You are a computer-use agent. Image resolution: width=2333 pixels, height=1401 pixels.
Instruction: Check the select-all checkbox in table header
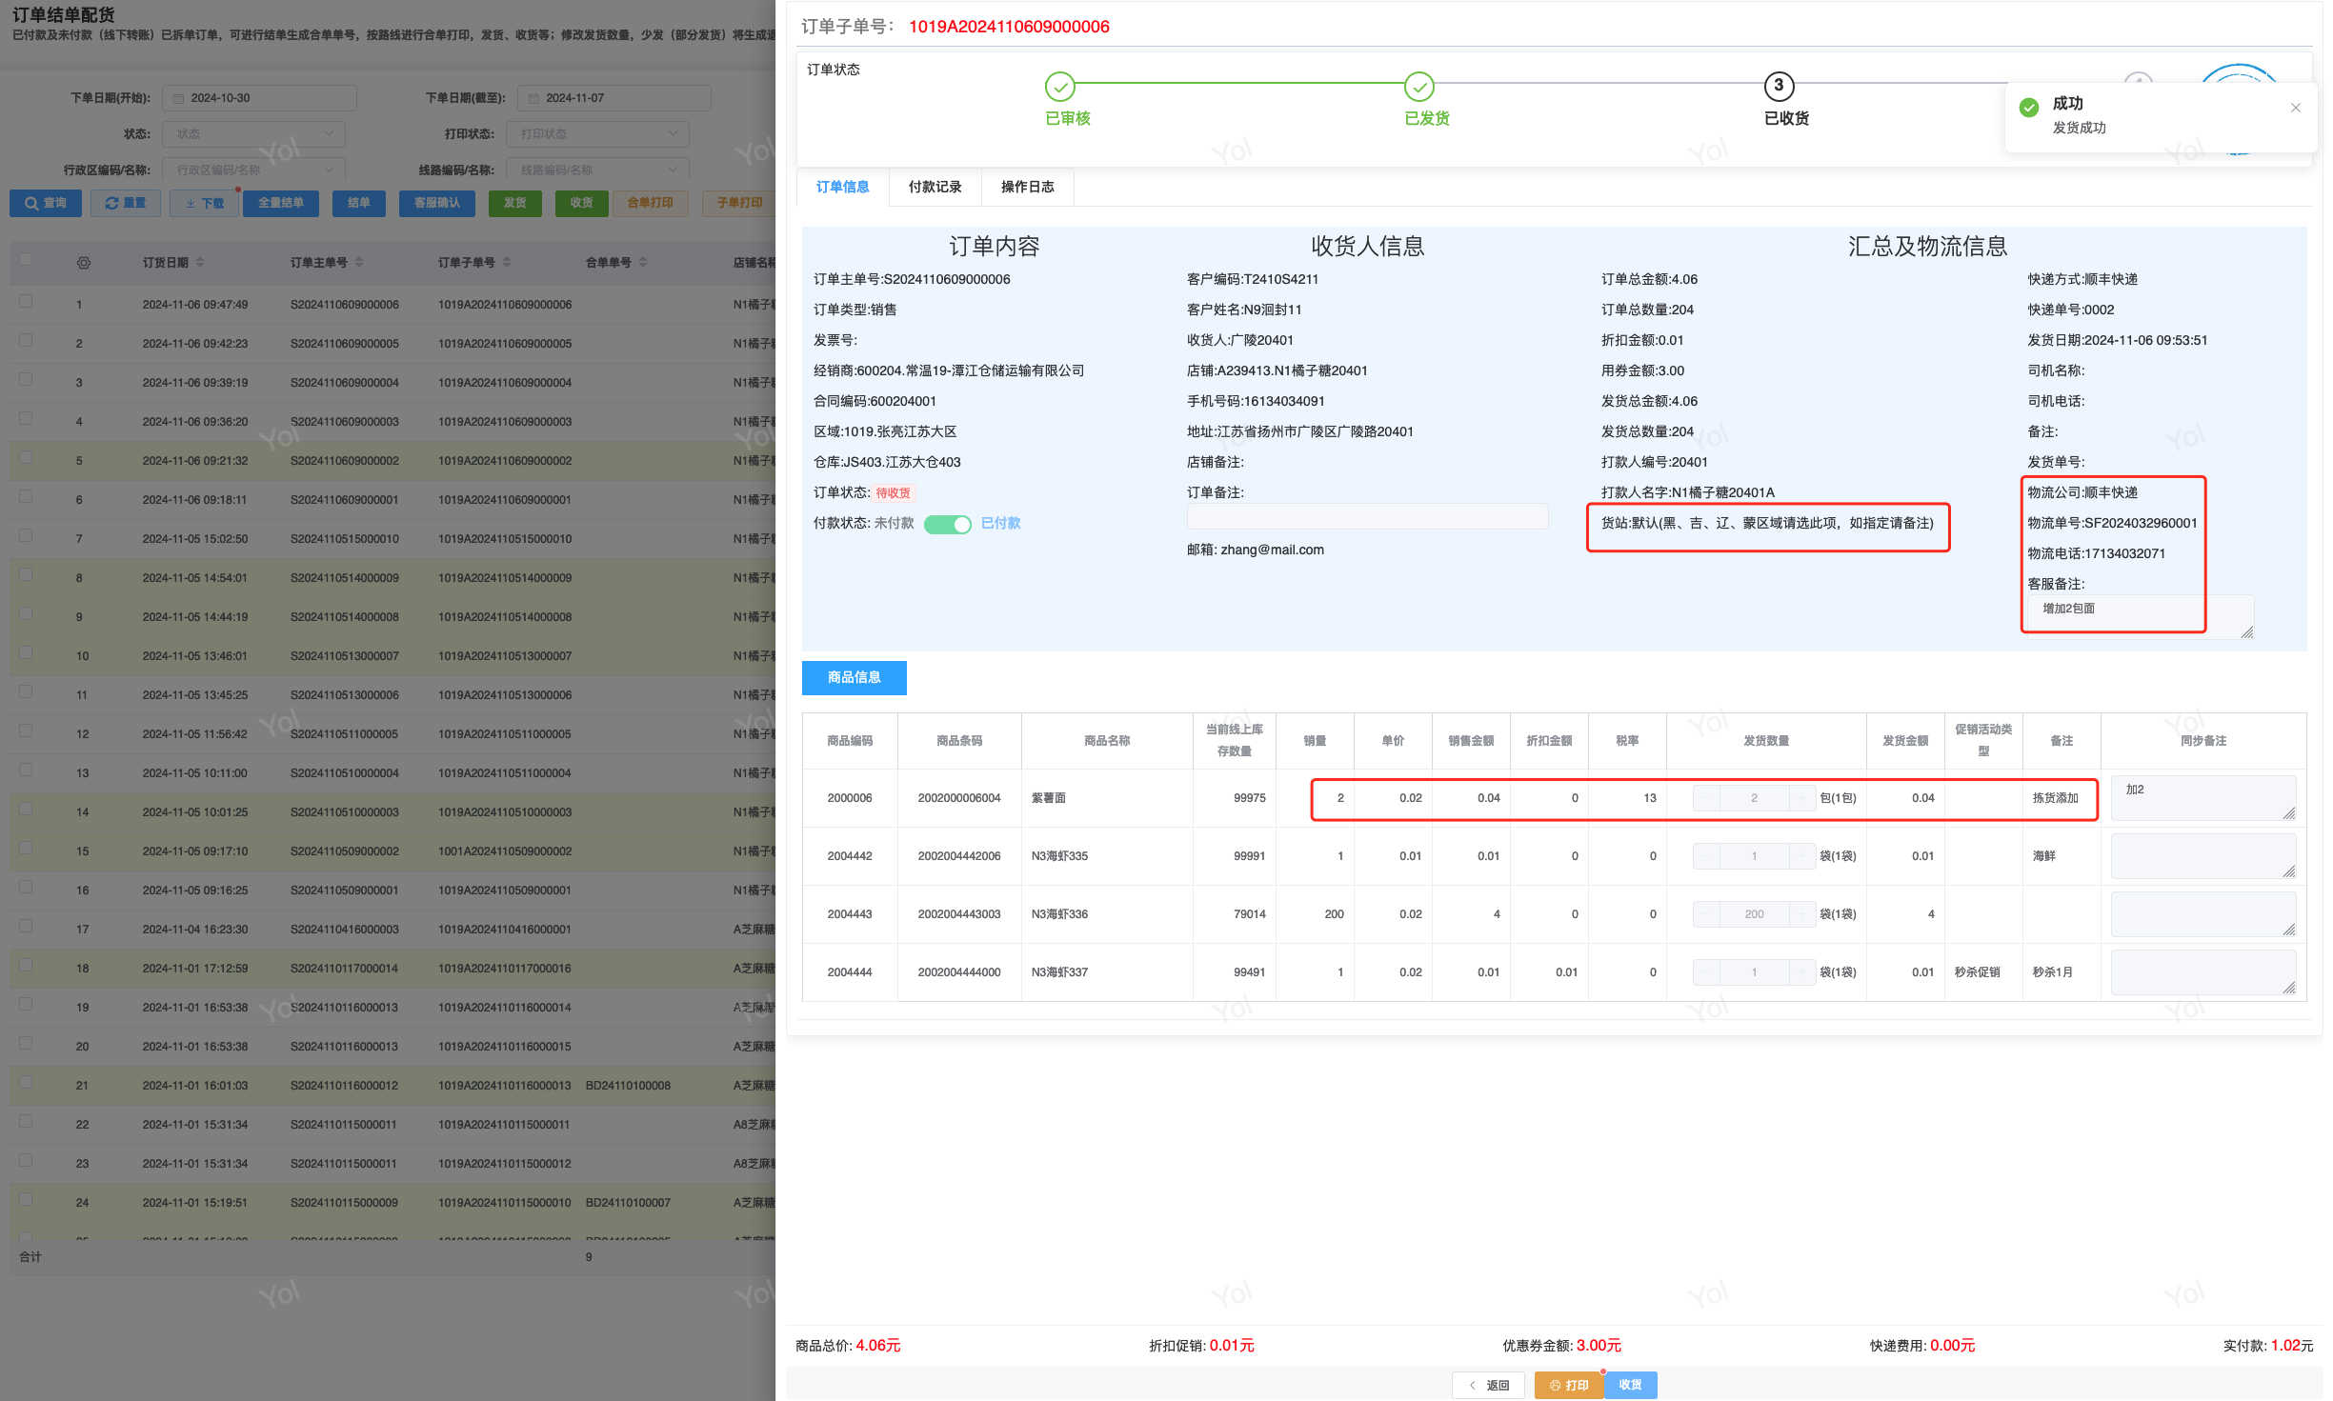click(26, 259)
